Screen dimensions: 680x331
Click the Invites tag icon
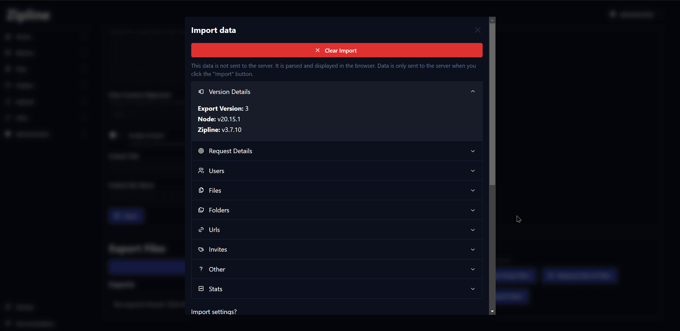(x=201, y=249)
